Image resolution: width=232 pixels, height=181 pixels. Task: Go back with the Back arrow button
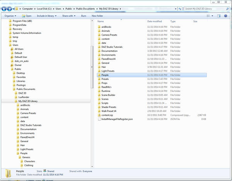pyautogui.click(x=4, y=9)
